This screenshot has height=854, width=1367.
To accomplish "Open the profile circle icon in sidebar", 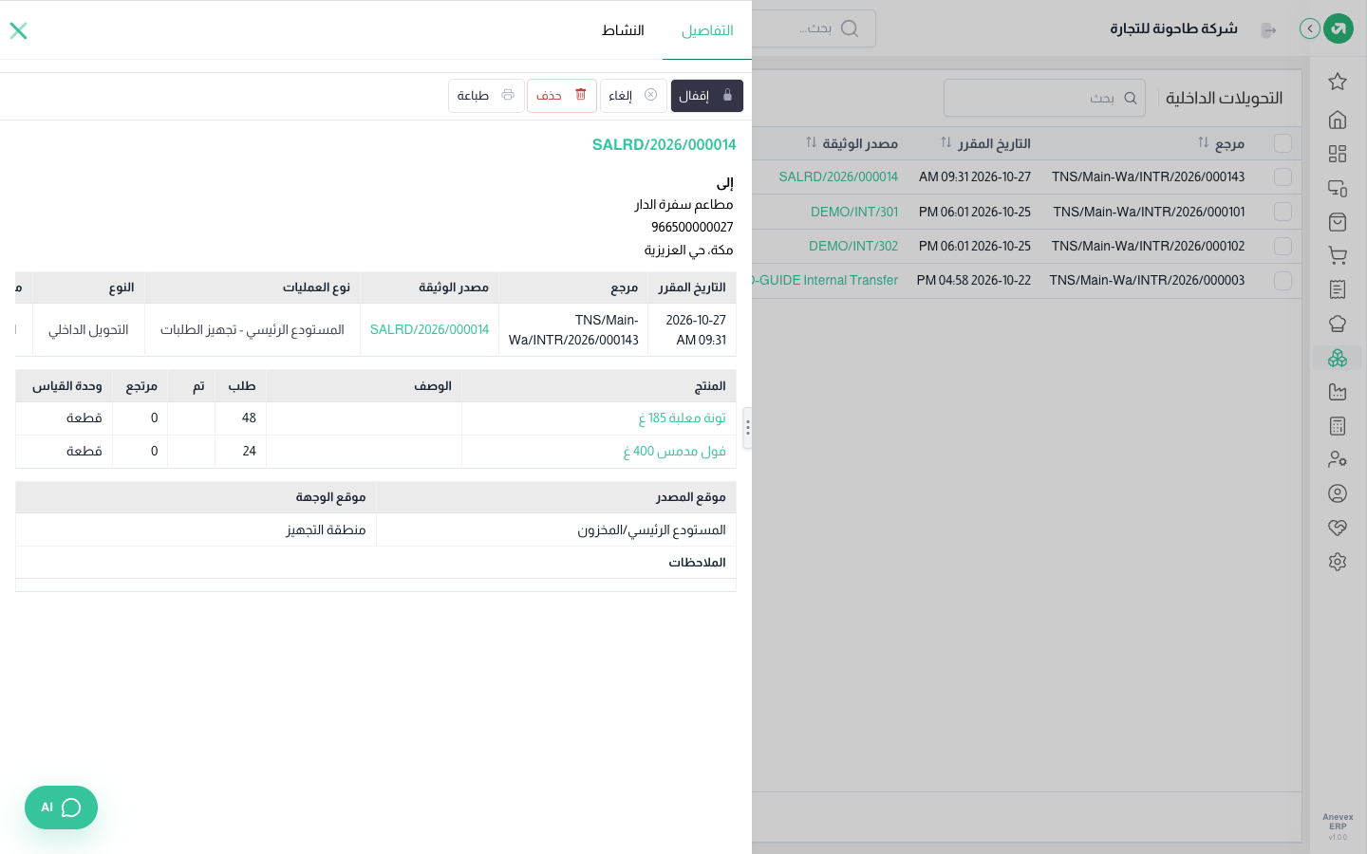I will 1338,493.
